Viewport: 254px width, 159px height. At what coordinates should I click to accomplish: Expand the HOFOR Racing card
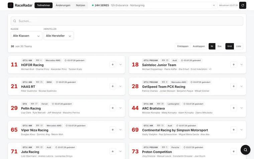coord(120,64)
